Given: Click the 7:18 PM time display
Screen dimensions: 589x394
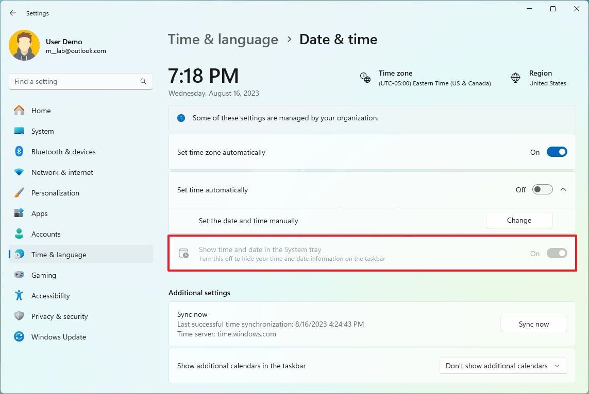Looking at the screenshot, I should [203, 76].
